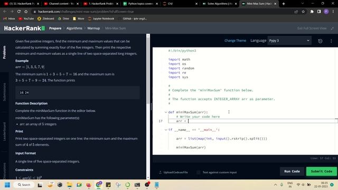Switch to Solve Algorithms browser tab
338x190 pixels.
pyautogui.click(x=220, y=4)
